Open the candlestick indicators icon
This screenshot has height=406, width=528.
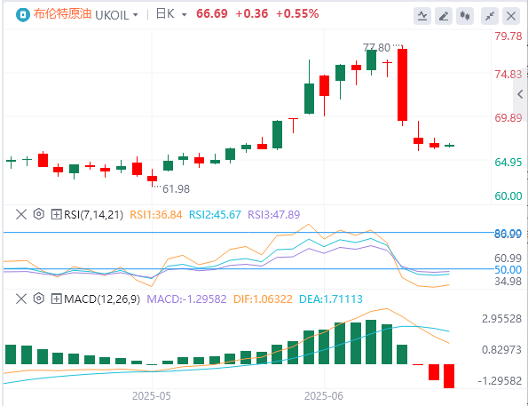click(465, 16)
